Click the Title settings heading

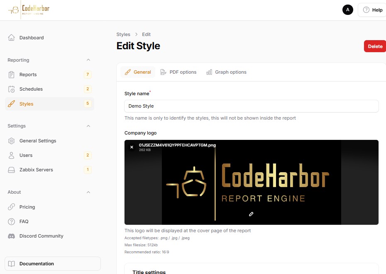149,272
